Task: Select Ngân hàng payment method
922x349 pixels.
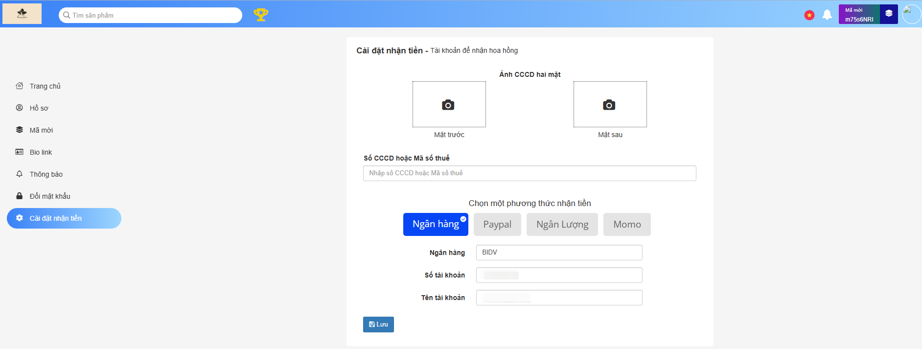Action: click(x=436, y=224)
